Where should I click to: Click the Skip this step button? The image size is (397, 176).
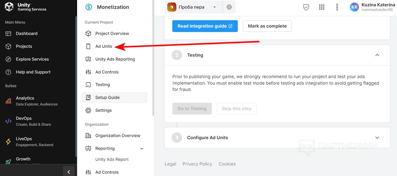pyautogui.click(x=237, y=109)
